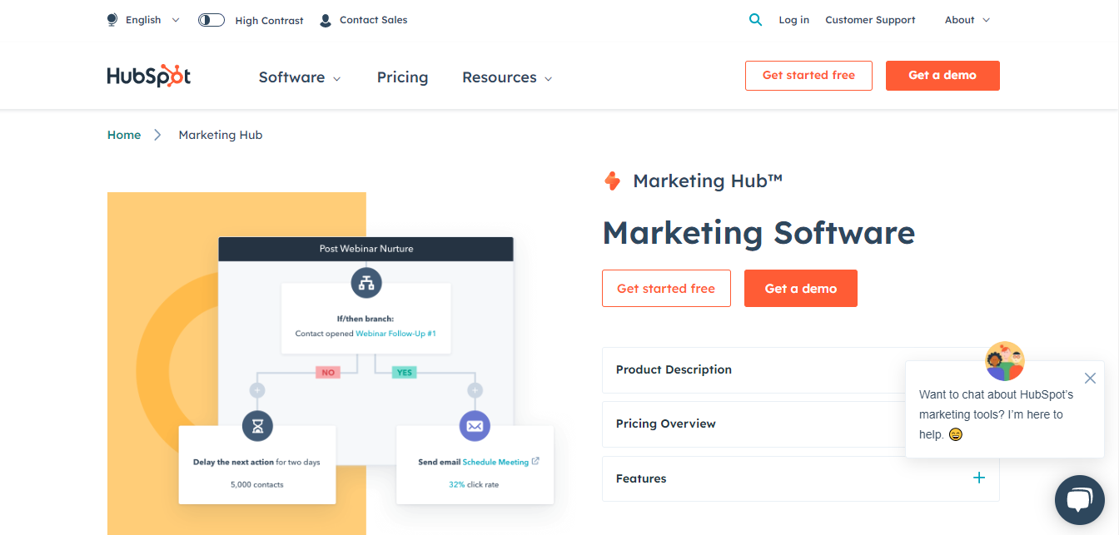The width and height of the screenshot is (1119, 535).
Task: Click Get a demo in header
Action: coord(942,75)
